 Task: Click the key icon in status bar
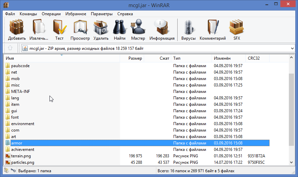point(13,171)
